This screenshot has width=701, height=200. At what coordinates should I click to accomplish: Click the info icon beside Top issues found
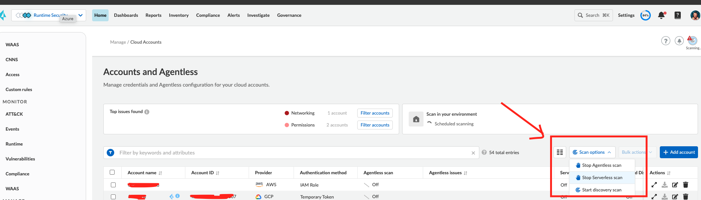[147, 112]
